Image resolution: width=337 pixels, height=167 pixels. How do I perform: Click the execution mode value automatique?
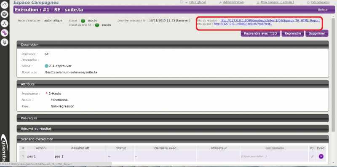tap(53, 21)
